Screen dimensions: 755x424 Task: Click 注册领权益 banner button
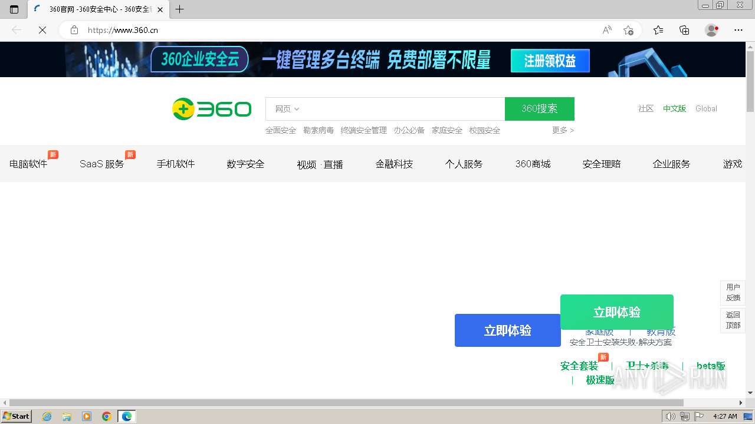[x=550, y=60]
